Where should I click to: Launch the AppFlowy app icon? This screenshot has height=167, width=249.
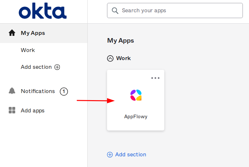coord(136,95)
